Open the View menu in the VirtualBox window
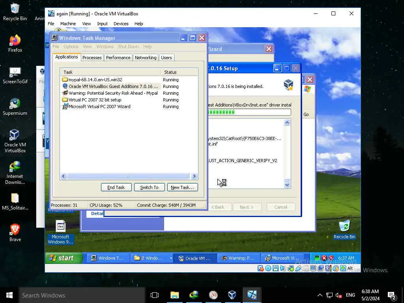The height and width of the screenshot is (303, 404). click(x=86, y=24)
